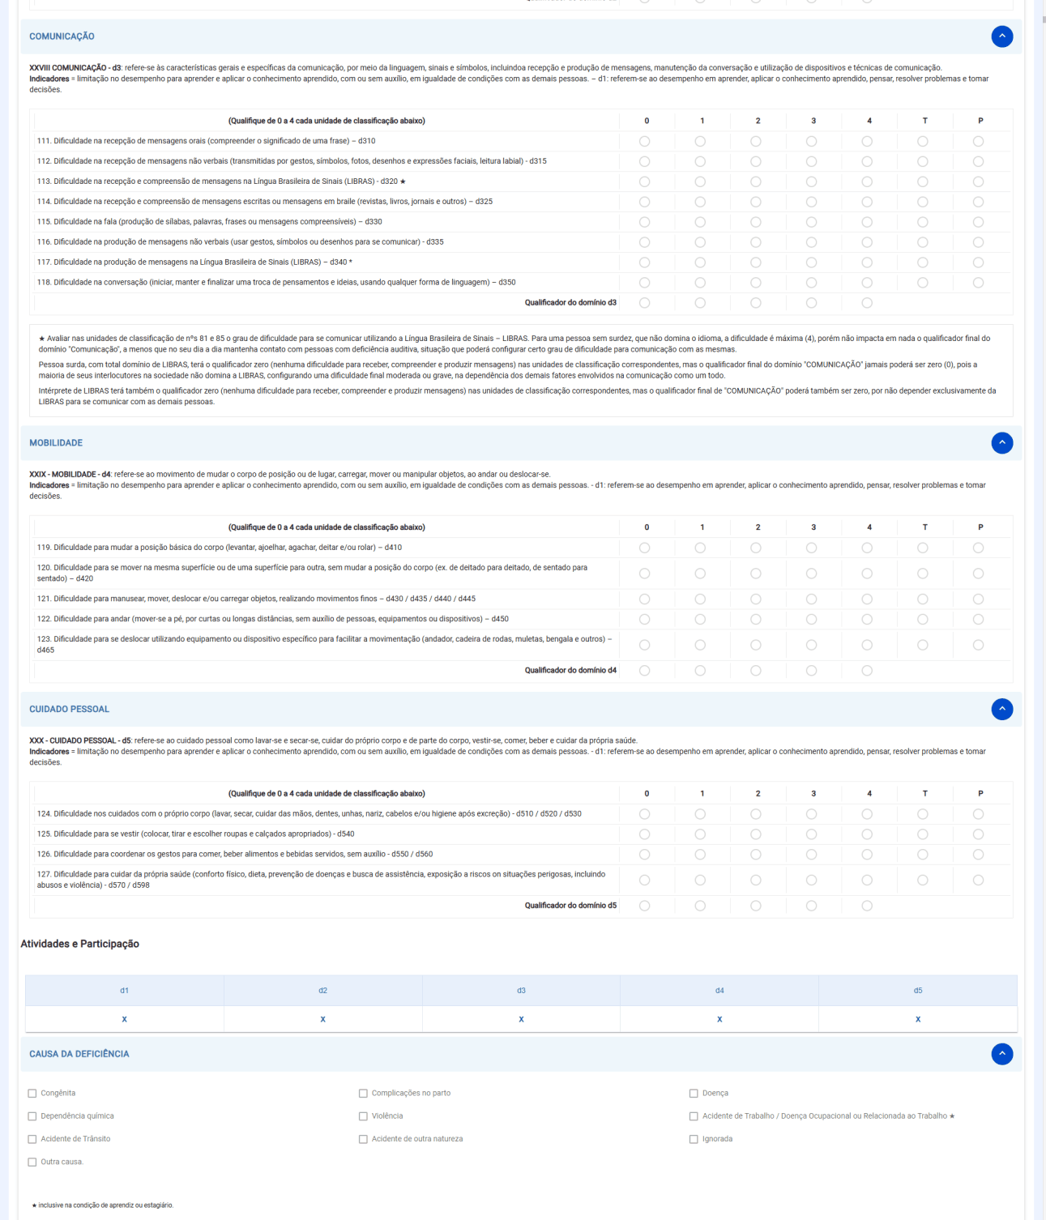This screenshot has width=1046, height=1220.
Task: Enable the Dependência química checkbox
Action: [x=32, y=1116]
